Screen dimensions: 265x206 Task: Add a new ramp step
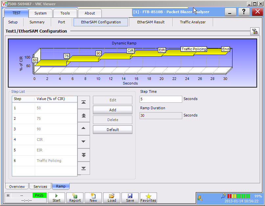[113, 110]
